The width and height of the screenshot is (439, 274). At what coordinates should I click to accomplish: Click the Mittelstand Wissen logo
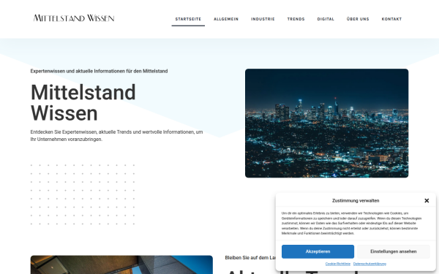74,18
